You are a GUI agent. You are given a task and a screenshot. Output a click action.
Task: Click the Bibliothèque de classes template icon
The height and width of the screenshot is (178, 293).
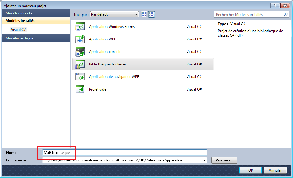80,64
